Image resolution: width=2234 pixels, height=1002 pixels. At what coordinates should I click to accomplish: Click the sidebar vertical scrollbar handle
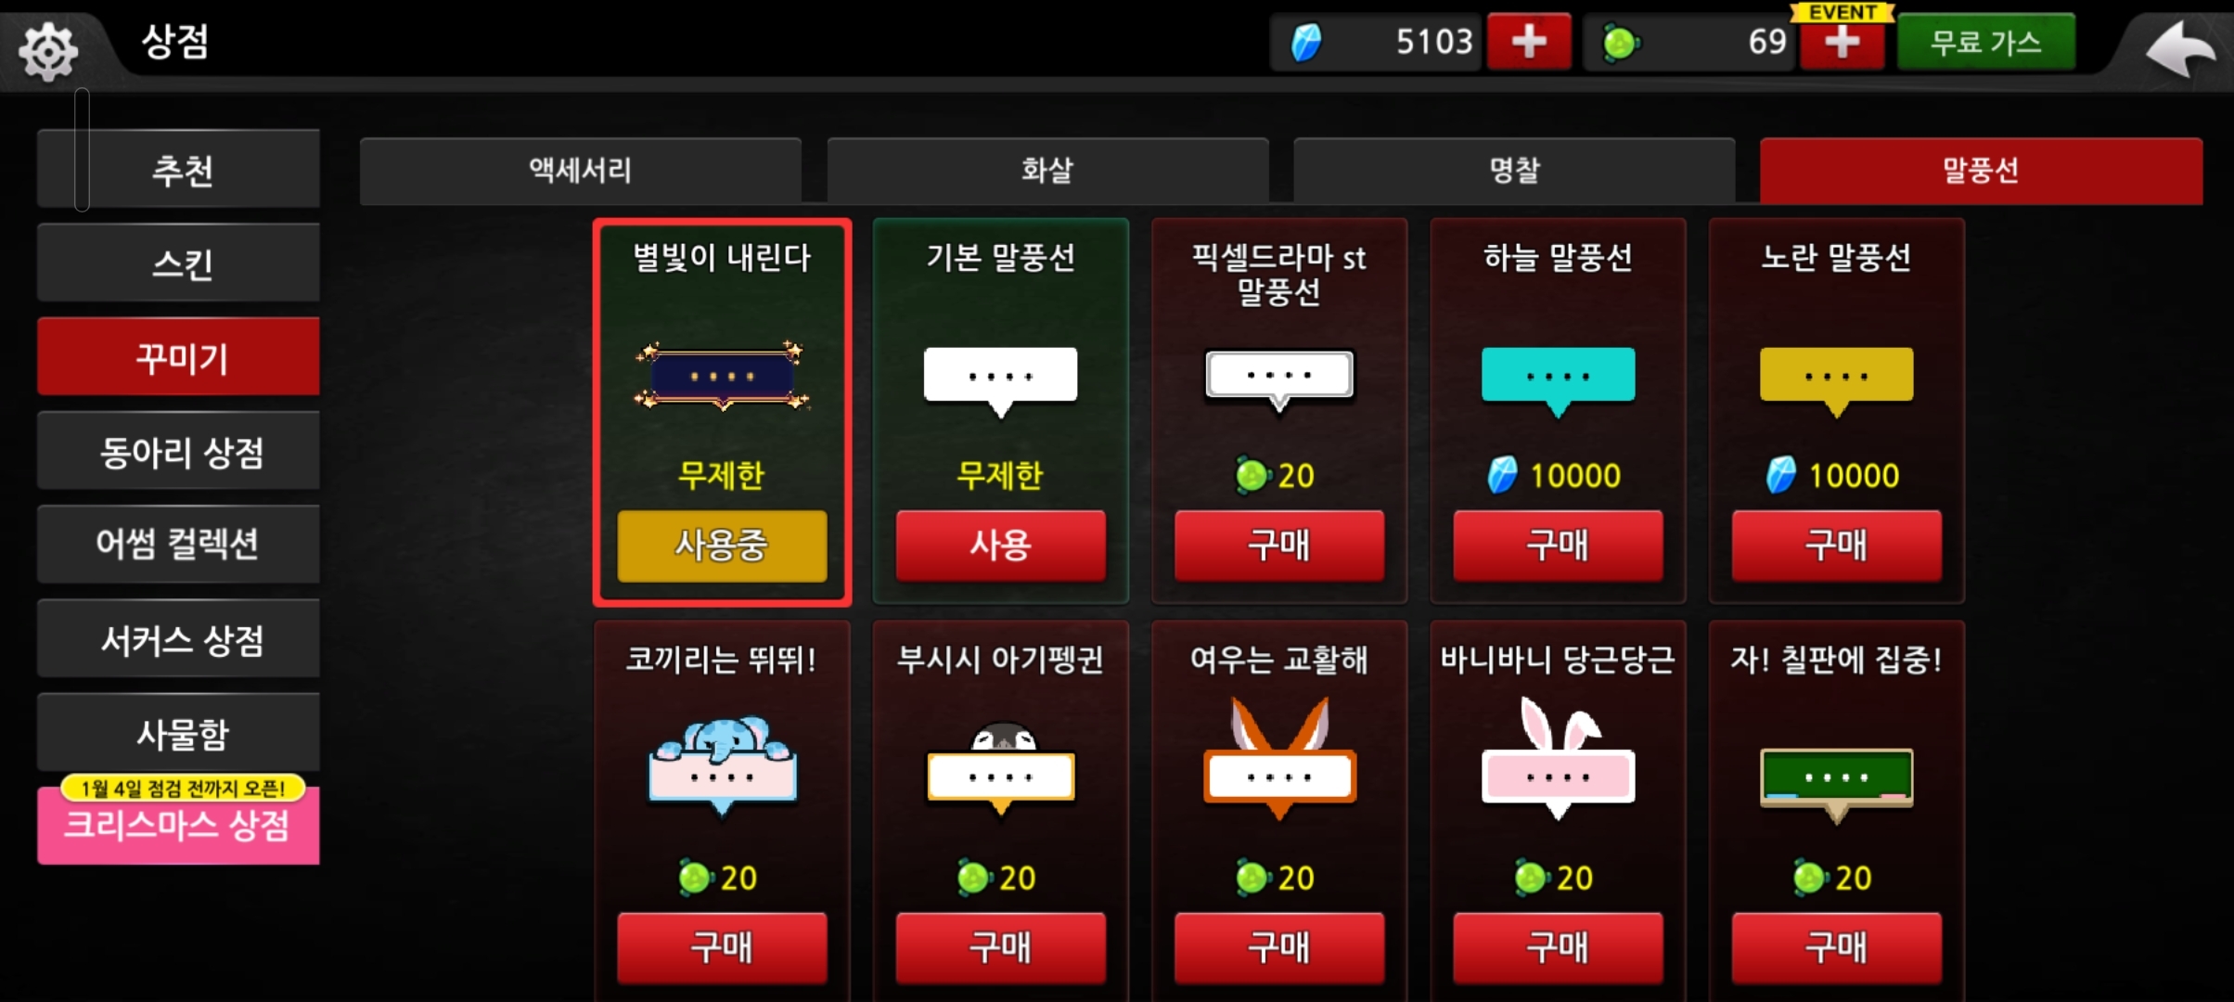[x=82, y=149]
